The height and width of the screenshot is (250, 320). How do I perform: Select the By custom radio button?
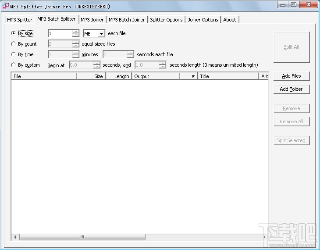13,65
